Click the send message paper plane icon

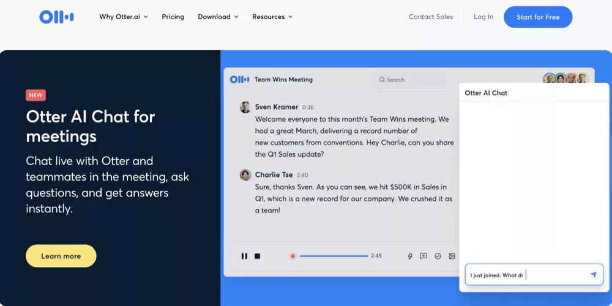pyautogui.click(x=593, y=275)
